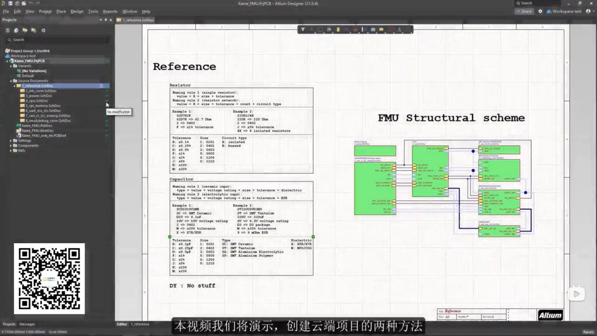Click the Workspace-test button in the top bar
This screenshot has height=336, width=597.
(564, 11)
